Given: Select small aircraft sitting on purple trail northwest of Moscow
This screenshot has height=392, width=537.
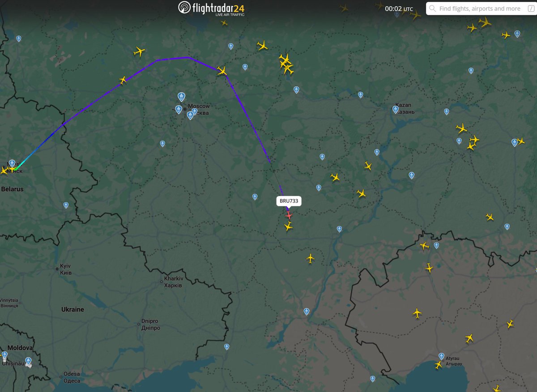Looking at the screenshot, I should pos(124,80).
